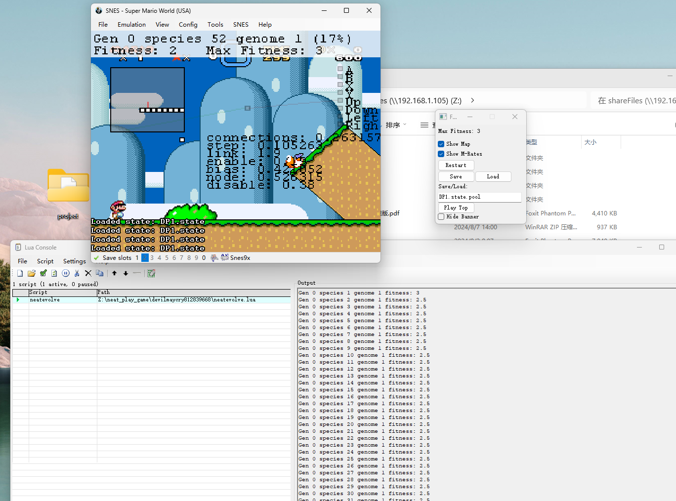The image size is (676, 501).
Task: Open Lua Console Settings menu
Action: tap(75, 261)
